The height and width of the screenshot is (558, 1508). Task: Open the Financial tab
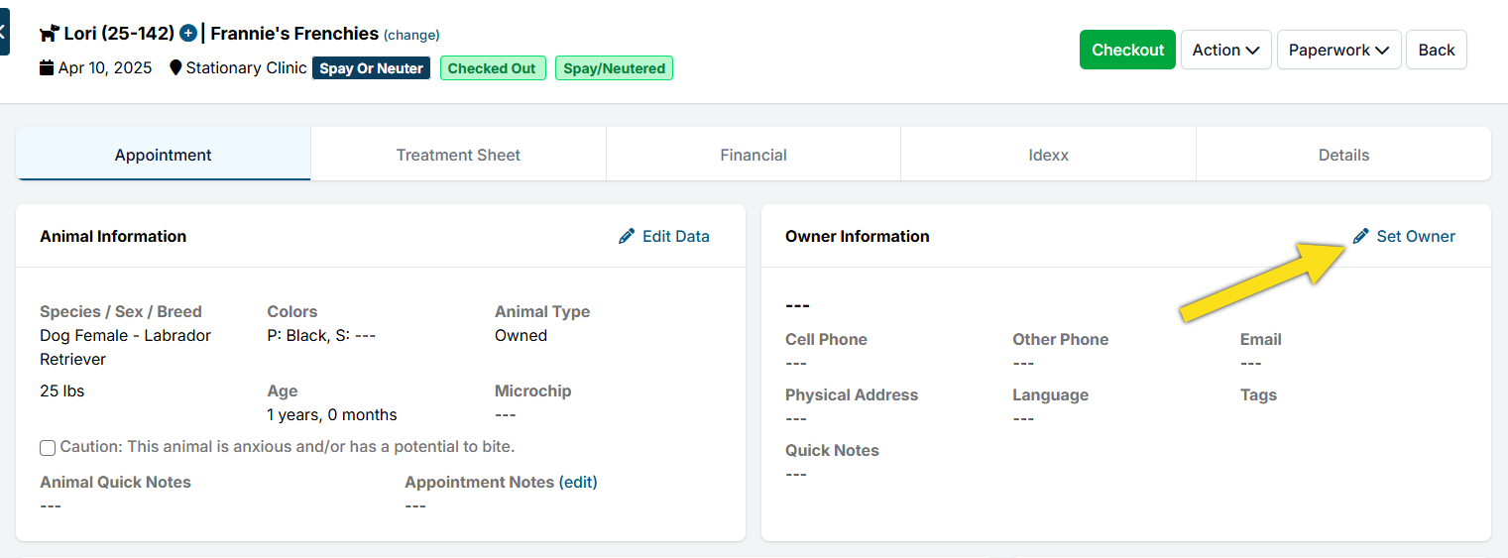[x=754, y=155]
